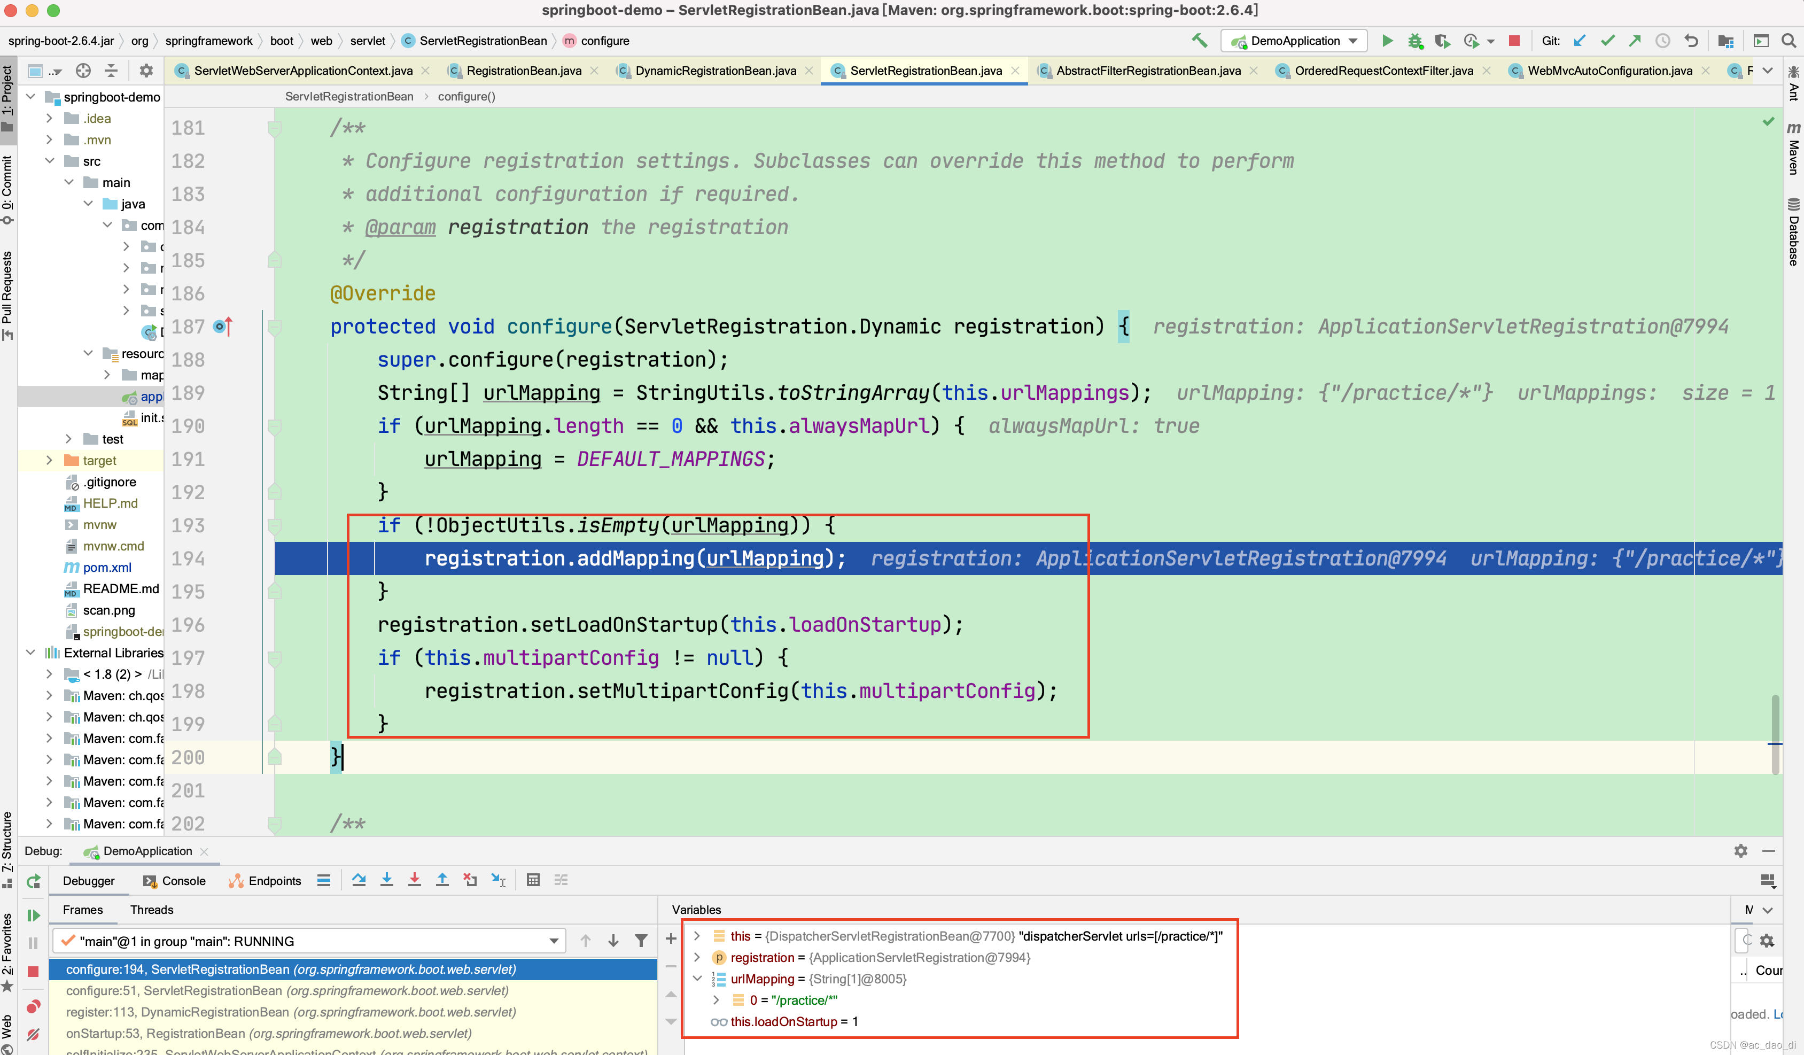Open the Evaluate Expression calculator icon
Image resolution: width=1804 pixels, height=1055 pixels.
click(x=533, y=880)
